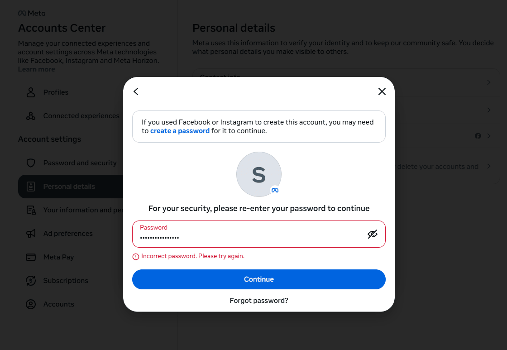Expand the Contact info row chevron
The image size is (507, 350).
coord(489,82)
